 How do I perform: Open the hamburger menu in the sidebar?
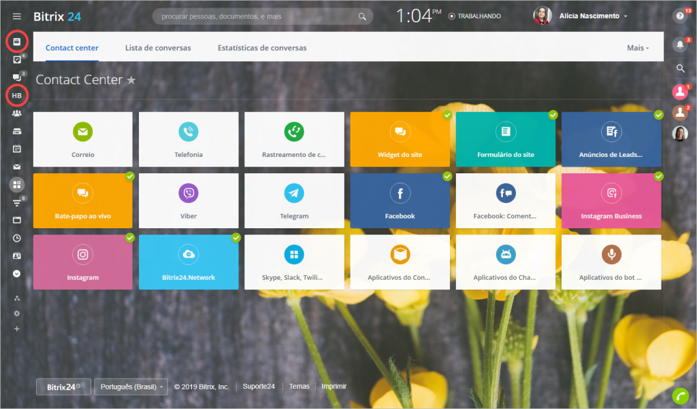pos(17,16)
